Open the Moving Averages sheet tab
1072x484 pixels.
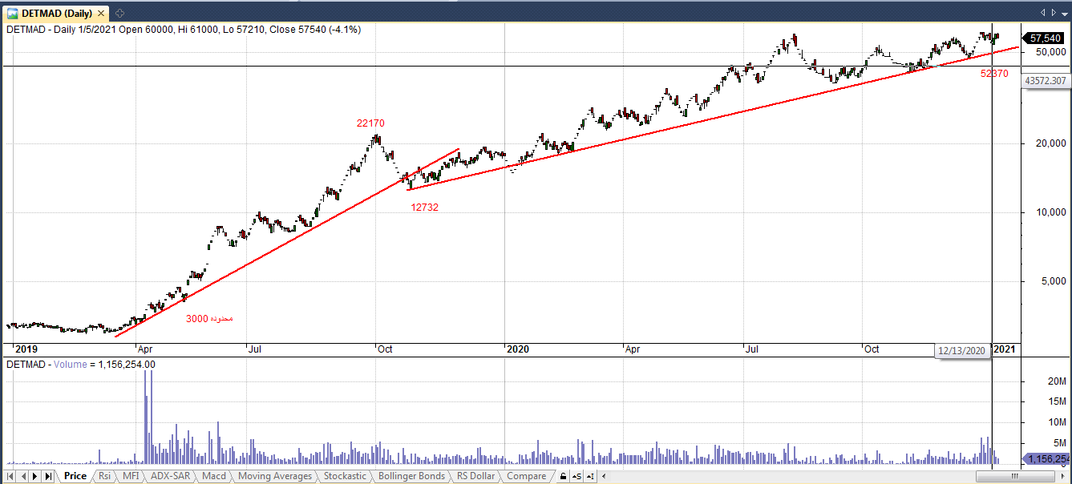pyautogui.click(x=275, y=476)
